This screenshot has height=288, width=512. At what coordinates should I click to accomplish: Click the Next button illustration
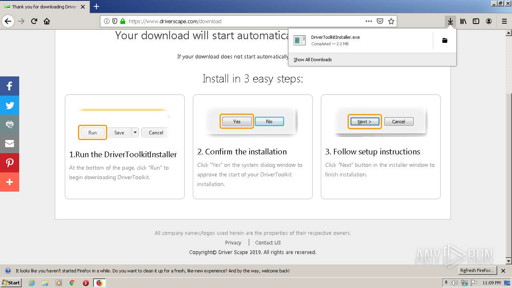(x=364, y=122)
